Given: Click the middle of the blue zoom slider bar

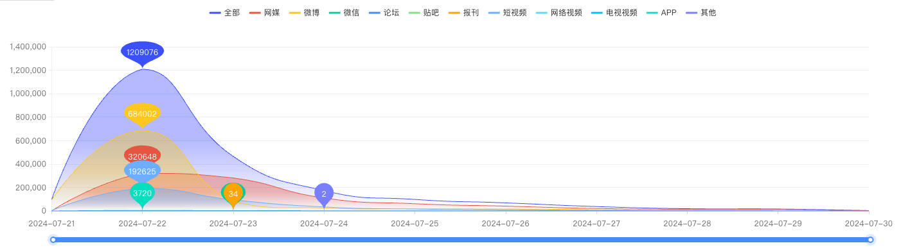Looking at the screenshot, I should pos(461,240).
